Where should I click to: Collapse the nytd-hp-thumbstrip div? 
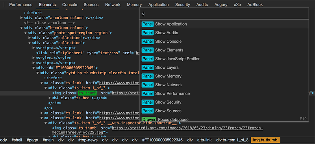(x=37, y=73)
